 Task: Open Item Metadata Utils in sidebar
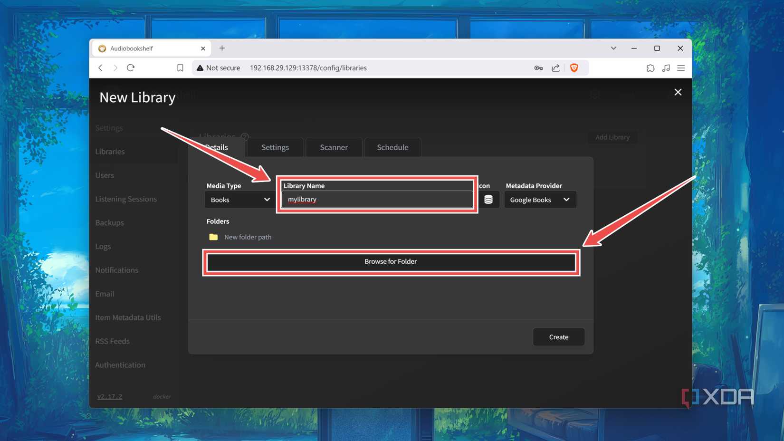128,317
